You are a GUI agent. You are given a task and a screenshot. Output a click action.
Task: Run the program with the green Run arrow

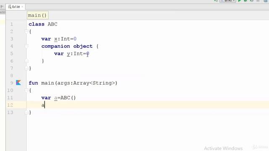[240, 1]
